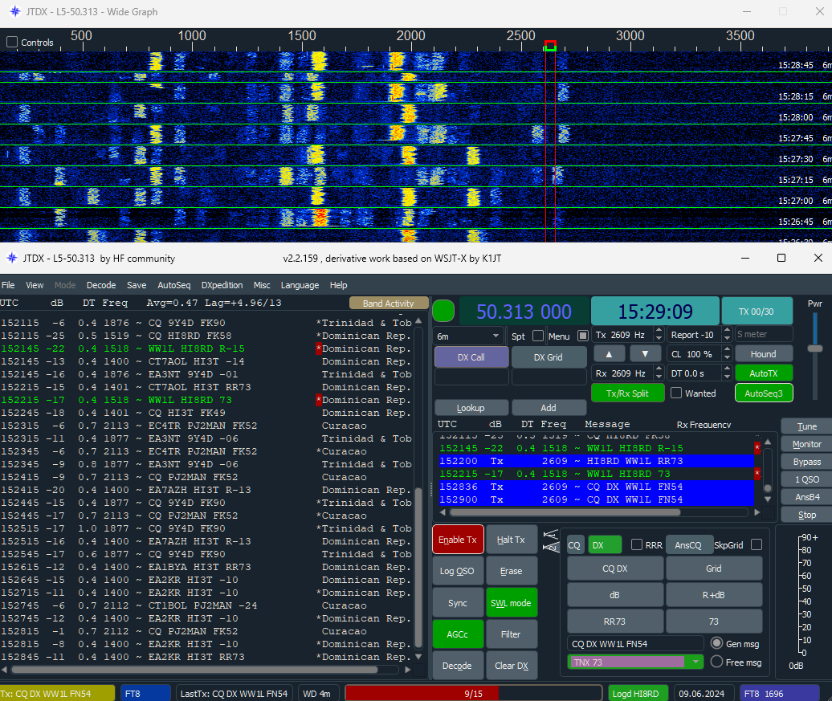The image size is (832, 701).
Task: Click the Enable Tx button
Action: tap(458, 540)
